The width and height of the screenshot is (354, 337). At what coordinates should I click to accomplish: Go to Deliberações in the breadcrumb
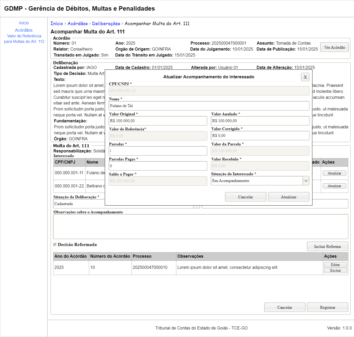106,24
